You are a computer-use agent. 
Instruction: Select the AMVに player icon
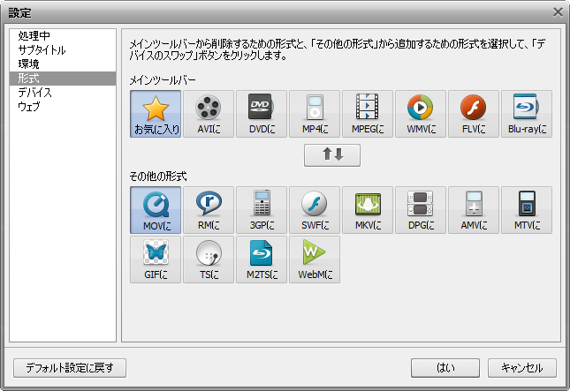tap(474, 210)
